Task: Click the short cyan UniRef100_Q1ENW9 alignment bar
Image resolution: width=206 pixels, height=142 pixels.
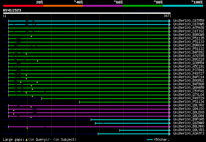Action: click(x=135, y=123)
